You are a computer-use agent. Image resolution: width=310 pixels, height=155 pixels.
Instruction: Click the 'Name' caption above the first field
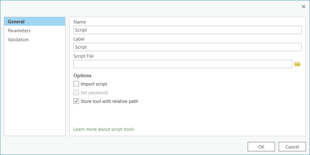(x=80, y=22)
